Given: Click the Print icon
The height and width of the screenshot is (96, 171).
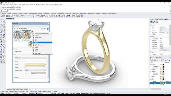Looking at the screenshot, I should [9, 16].
